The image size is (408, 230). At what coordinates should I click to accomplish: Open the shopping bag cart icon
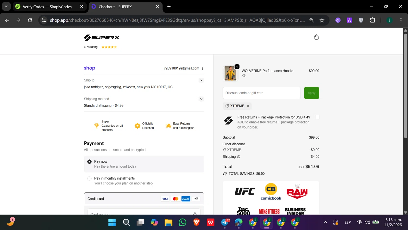316,37
